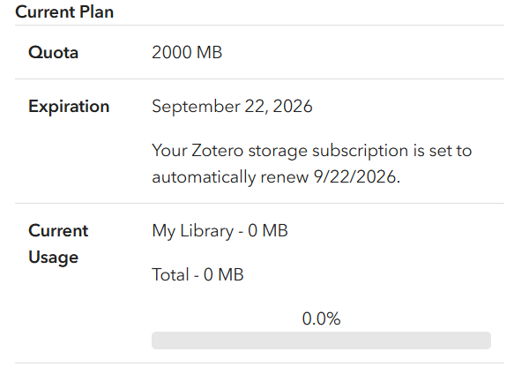Click the word "Current" above "Usage"

tap(58, 231)
